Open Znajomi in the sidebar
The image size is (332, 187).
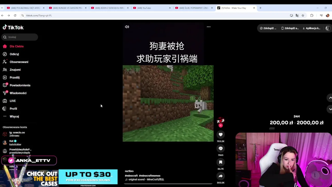click(15, 70)
